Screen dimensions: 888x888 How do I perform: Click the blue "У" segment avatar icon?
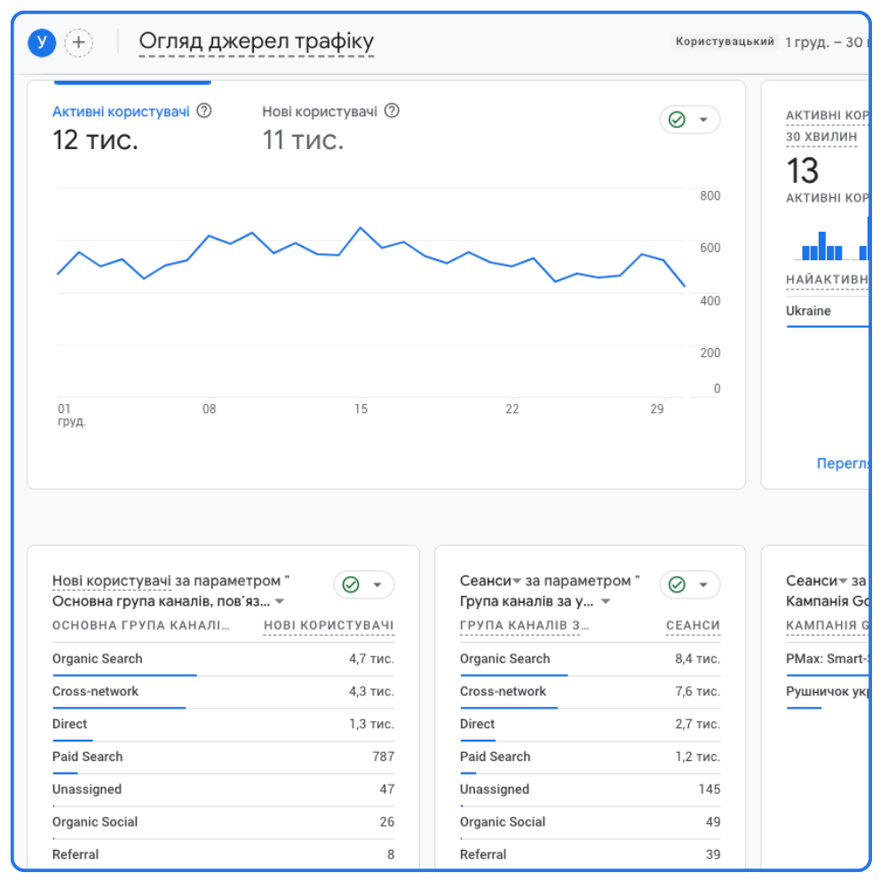(42, 43)
